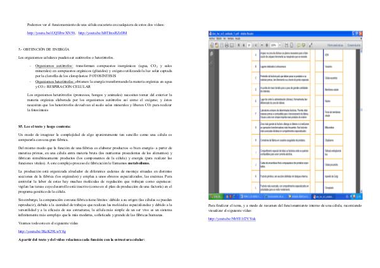Go to the next page with down arrow

point(244,44)
